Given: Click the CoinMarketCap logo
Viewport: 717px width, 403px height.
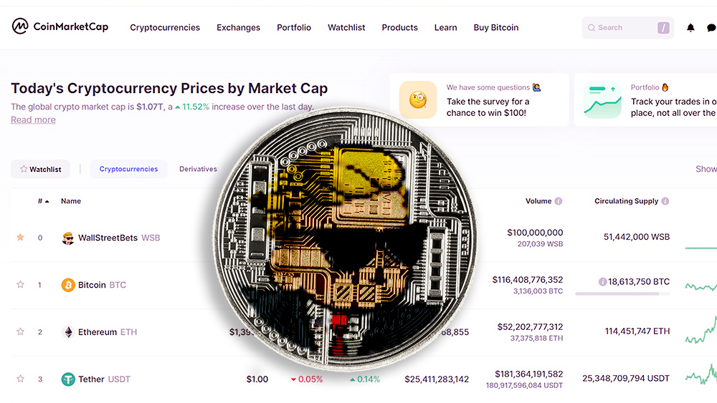Looking at the screenshot, I should click(60, 26).
